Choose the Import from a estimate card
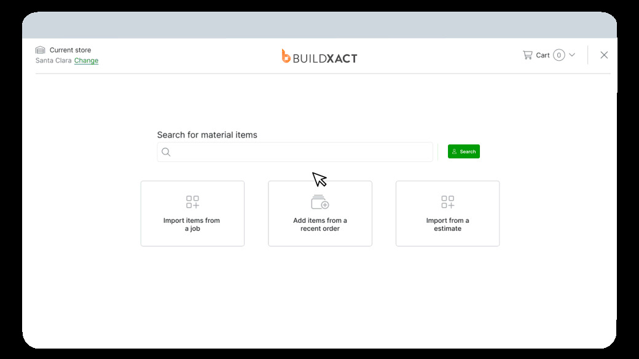 pyautogui.click(x=447, y=214)
